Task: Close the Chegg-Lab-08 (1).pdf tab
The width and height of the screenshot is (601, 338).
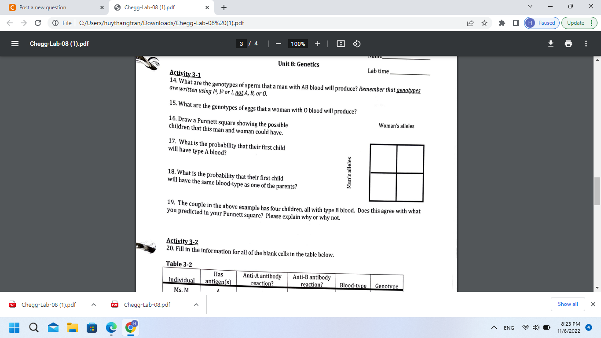Action: click(207, 7)
